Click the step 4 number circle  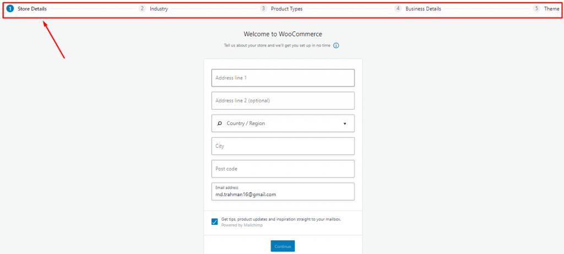[398, 9]
